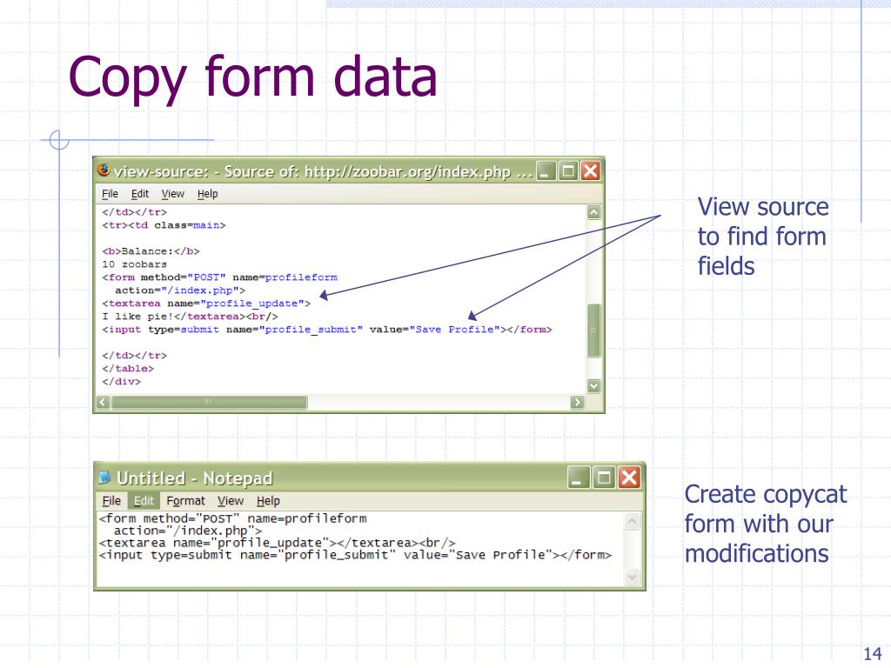Open Notepad Format menu
This screenshot has width=891, height=668.
[x=185, y=500]
